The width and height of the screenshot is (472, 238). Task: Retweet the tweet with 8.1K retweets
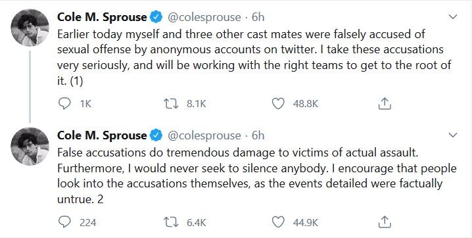[x=171, y=104]
